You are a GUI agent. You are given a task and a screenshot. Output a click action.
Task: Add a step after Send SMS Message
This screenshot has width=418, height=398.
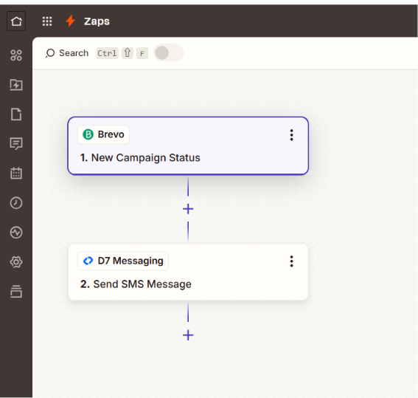[x=188, y=335]
